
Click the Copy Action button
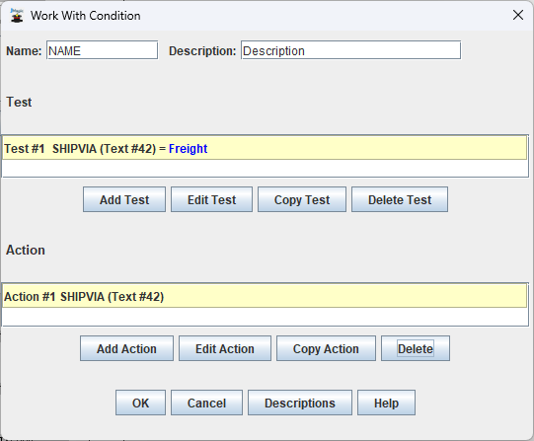(326, 348)
